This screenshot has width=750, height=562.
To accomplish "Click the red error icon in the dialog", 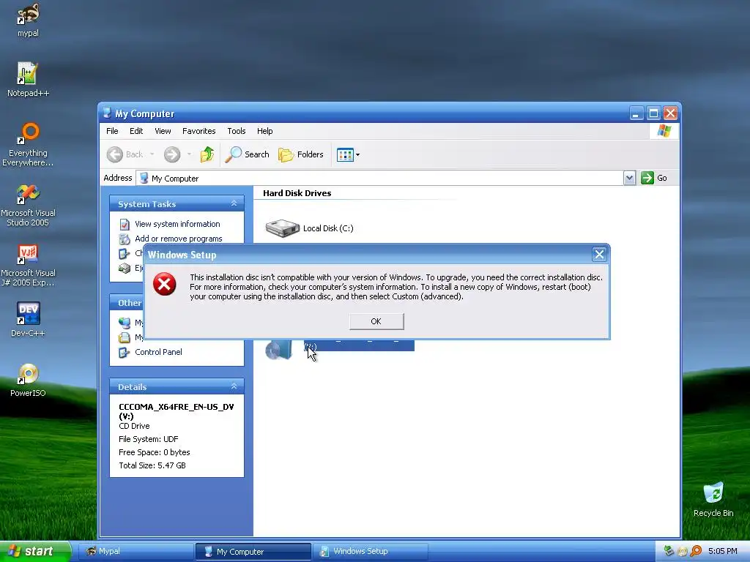I will [165, 284].
